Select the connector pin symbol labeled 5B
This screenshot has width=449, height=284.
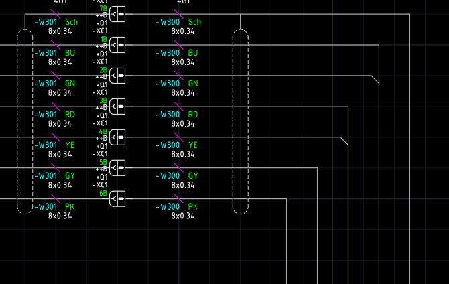click(x=117, y=168)
